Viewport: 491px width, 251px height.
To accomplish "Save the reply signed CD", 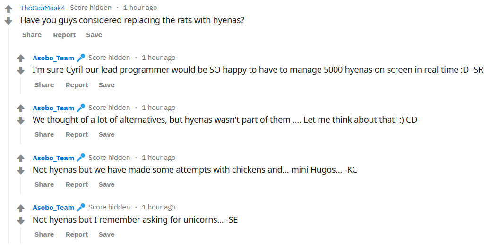I will [x=106, y=134].
